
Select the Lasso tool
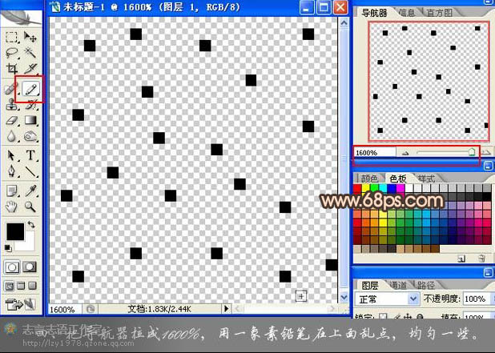click(x=12, y=53)
